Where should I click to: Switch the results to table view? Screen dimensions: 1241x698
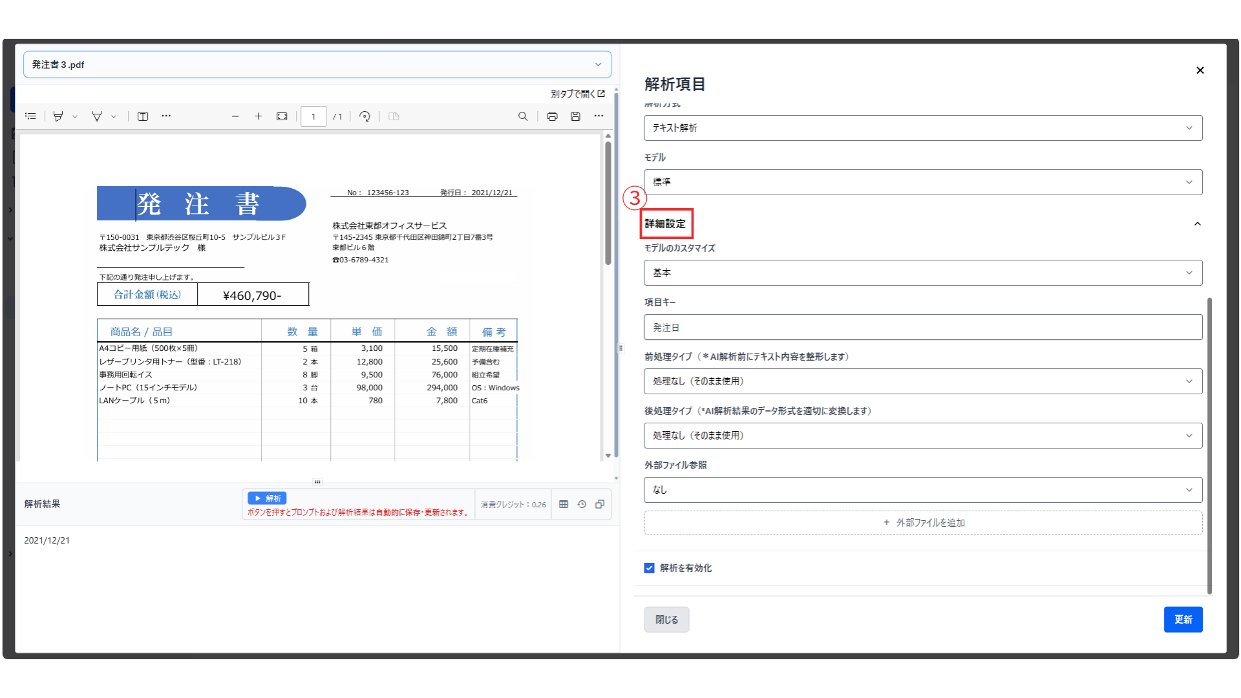point(564,504)
